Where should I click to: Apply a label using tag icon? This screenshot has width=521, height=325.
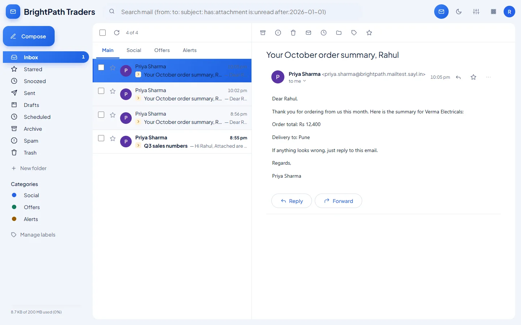(x=354, y=33)
